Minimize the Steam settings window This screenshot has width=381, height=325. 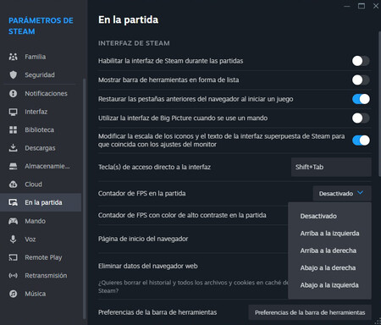coord(347,6)
